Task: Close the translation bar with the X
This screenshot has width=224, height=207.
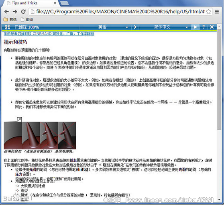Action: pyautogui.click(x=212, y=27)
